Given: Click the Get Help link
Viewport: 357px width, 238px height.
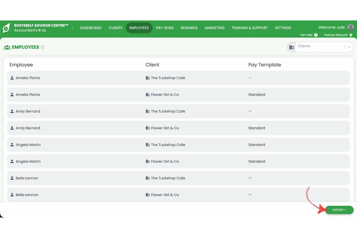Looking at the screenshot, I should [x=306, y=35].
